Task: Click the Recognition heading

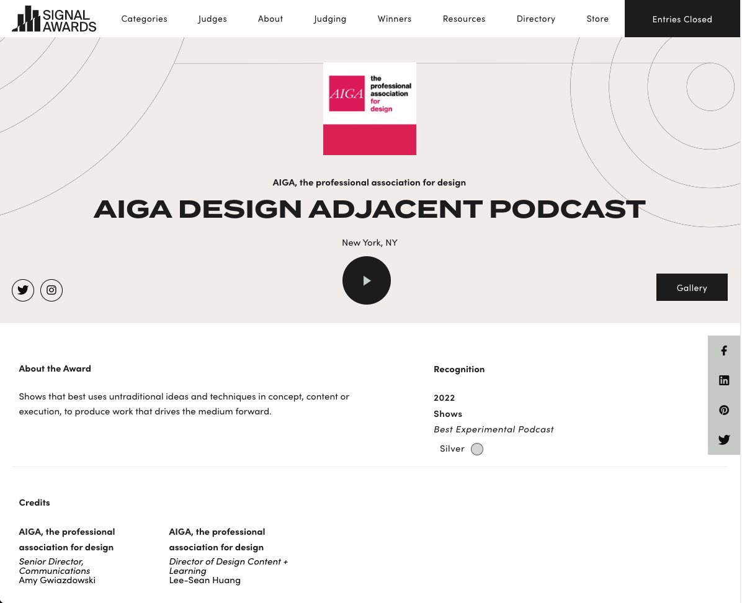Action: [459, 369]
